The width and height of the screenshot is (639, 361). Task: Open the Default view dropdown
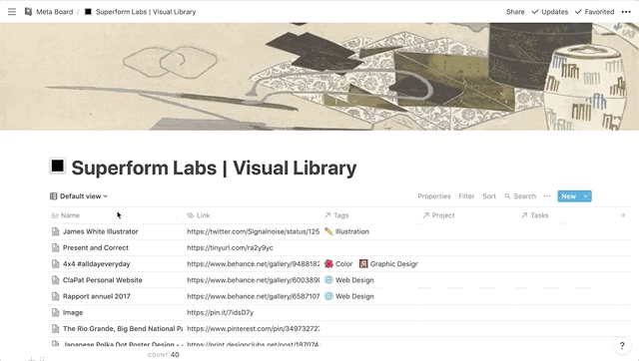coord(84,196)
